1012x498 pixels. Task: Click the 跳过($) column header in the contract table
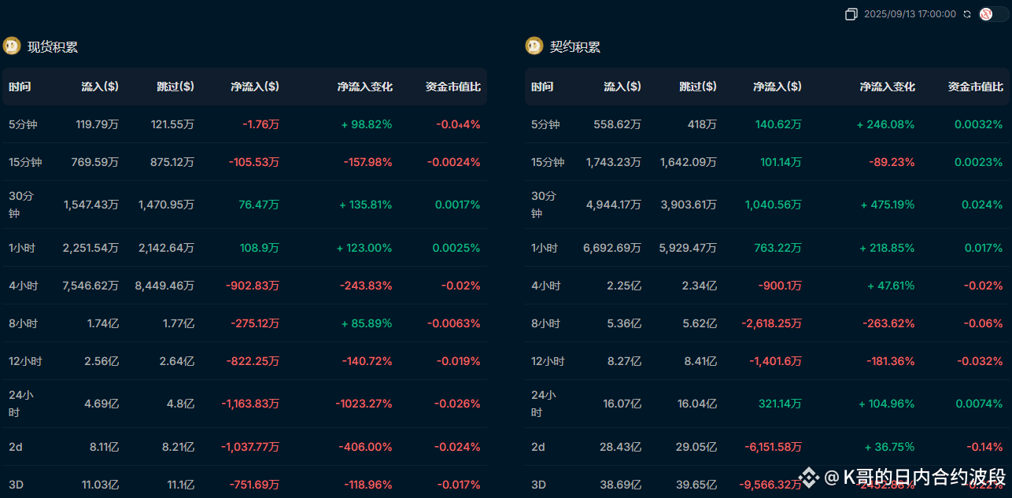698,87
